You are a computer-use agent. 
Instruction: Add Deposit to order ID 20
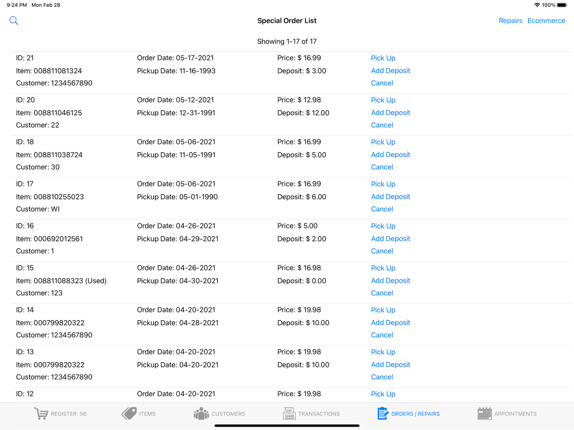pyautogui.click(x=390, y=113)
